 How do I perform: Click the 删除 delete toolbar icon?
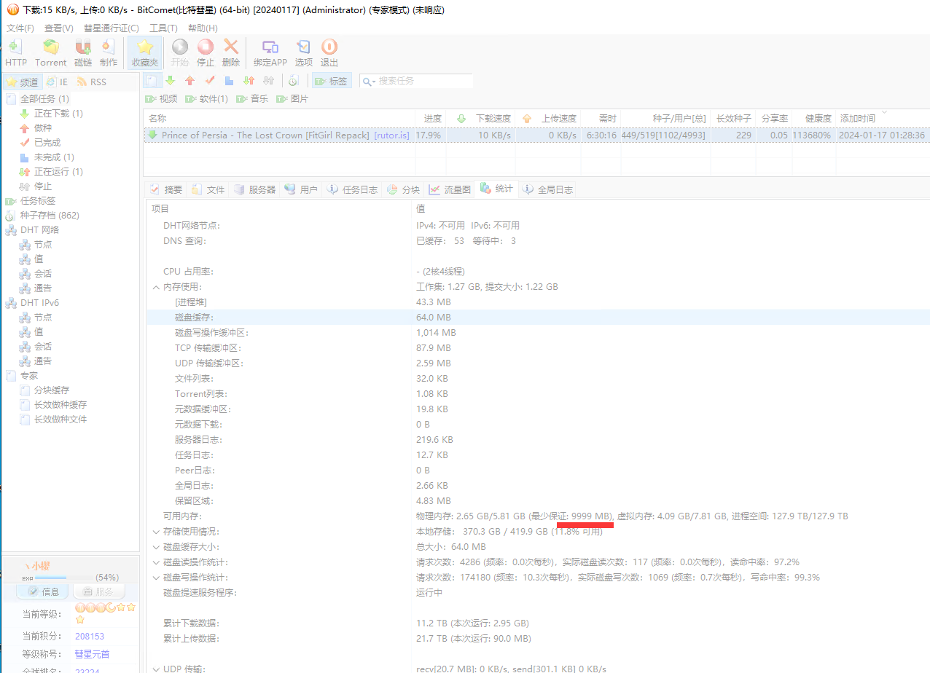231,53
